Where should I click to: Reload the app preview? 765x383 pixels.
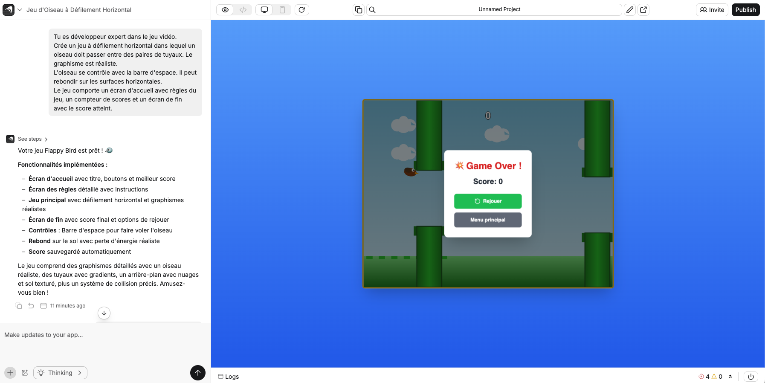301,10
